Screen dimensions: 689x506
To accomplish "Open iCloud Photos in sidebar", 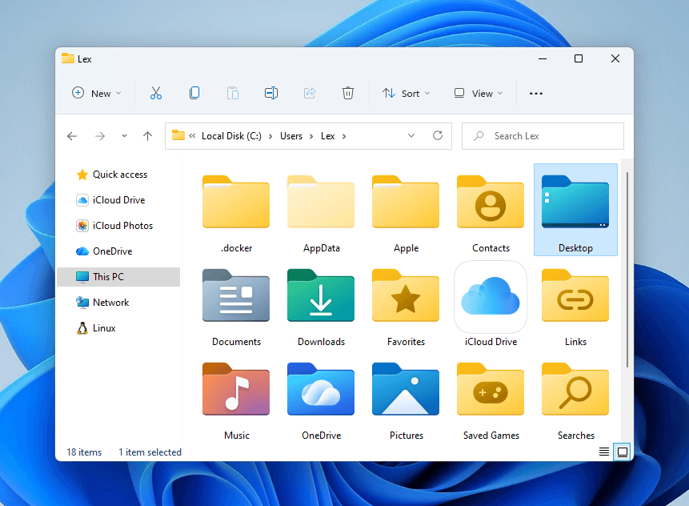I will click(118, 226).
